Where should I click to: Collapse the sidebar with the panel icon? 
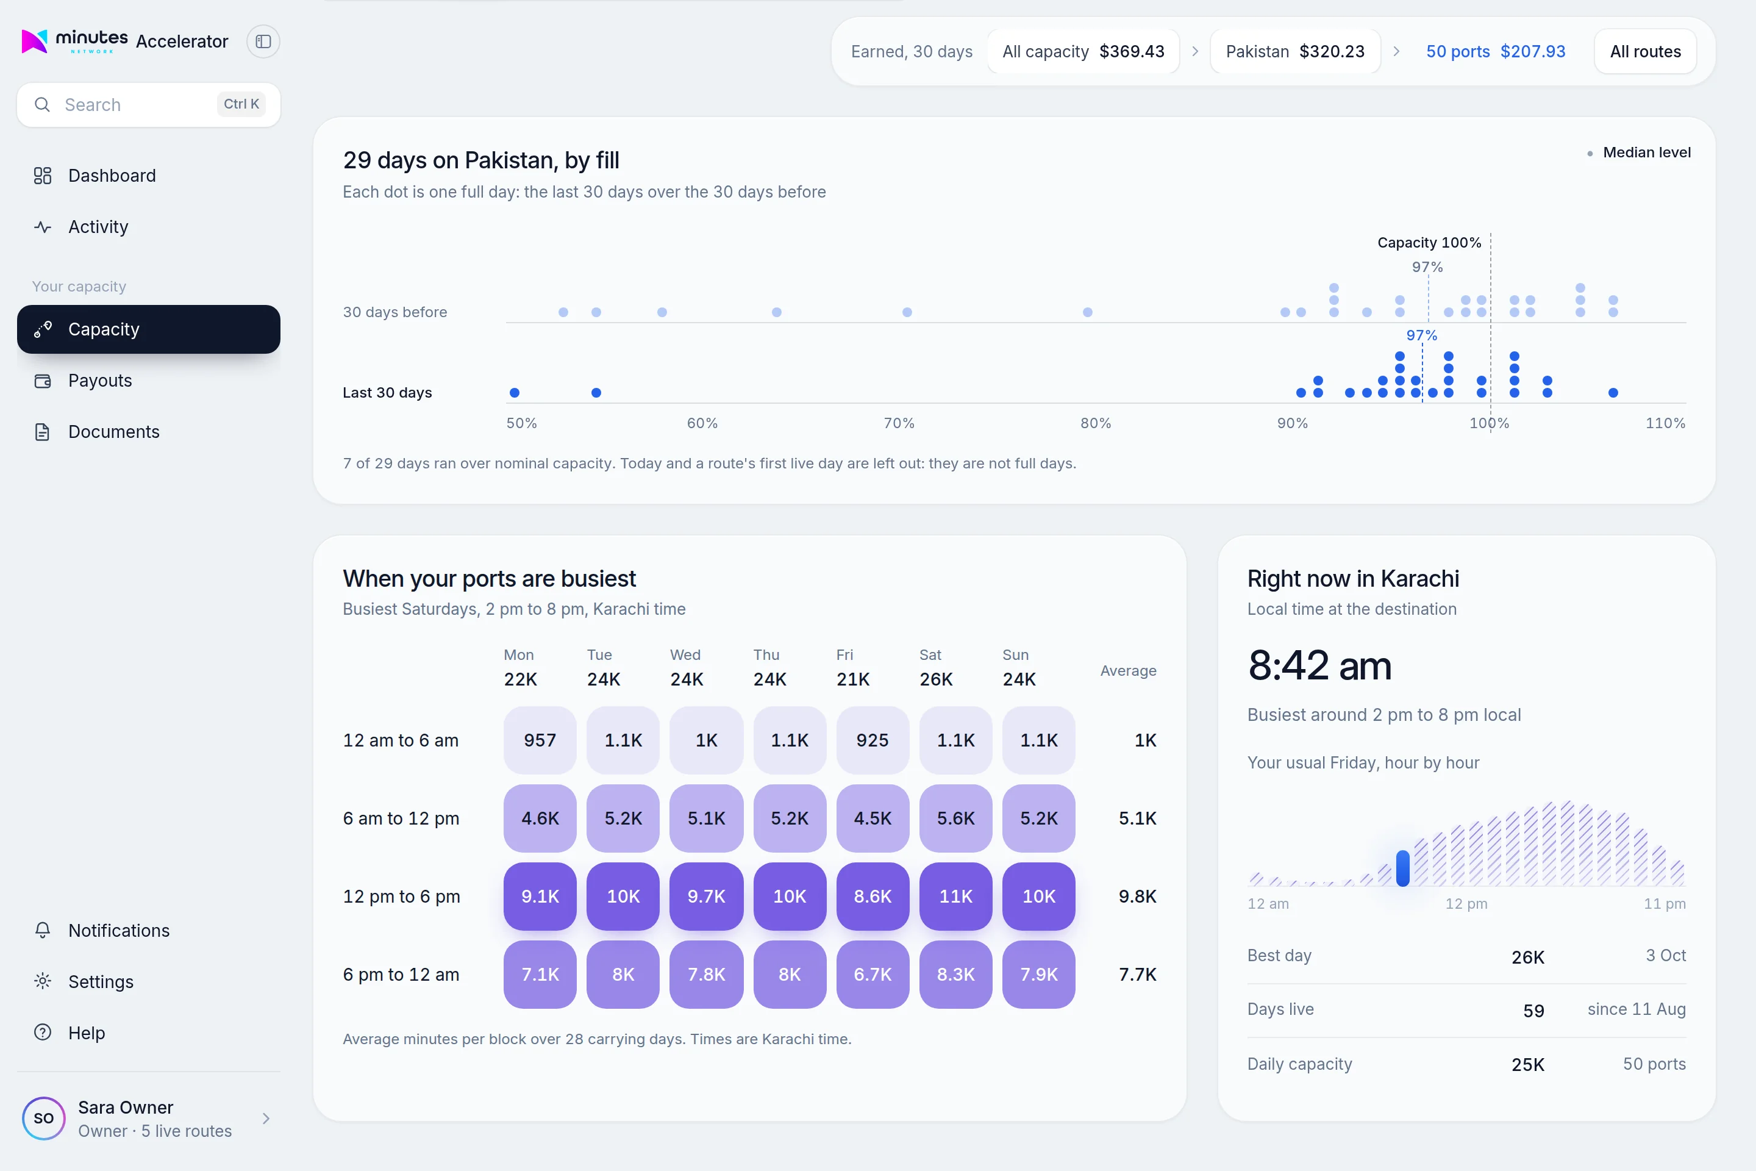click(263, 41)
